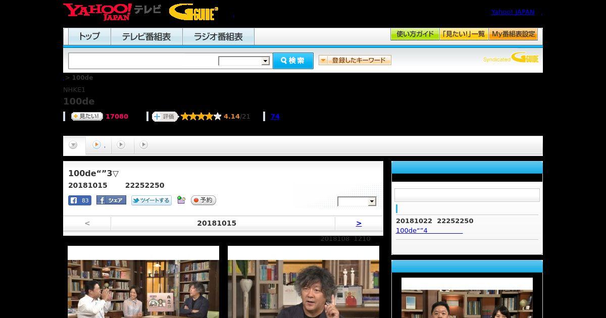Open the 登録したキーワード dropdown button
The width and height of the screenshot is (606, 318).
tap(355, 60)
